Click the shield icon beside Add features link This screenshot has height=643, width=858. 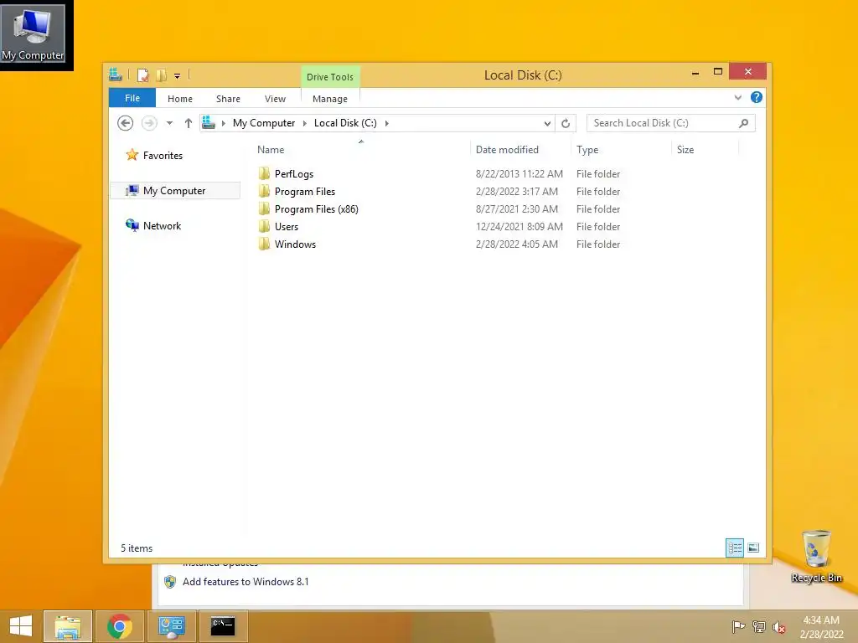170,582
